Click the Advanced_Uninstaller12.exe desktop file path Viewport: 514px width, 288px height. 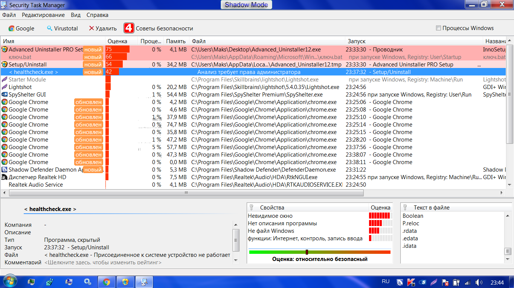tap(256, 50)
